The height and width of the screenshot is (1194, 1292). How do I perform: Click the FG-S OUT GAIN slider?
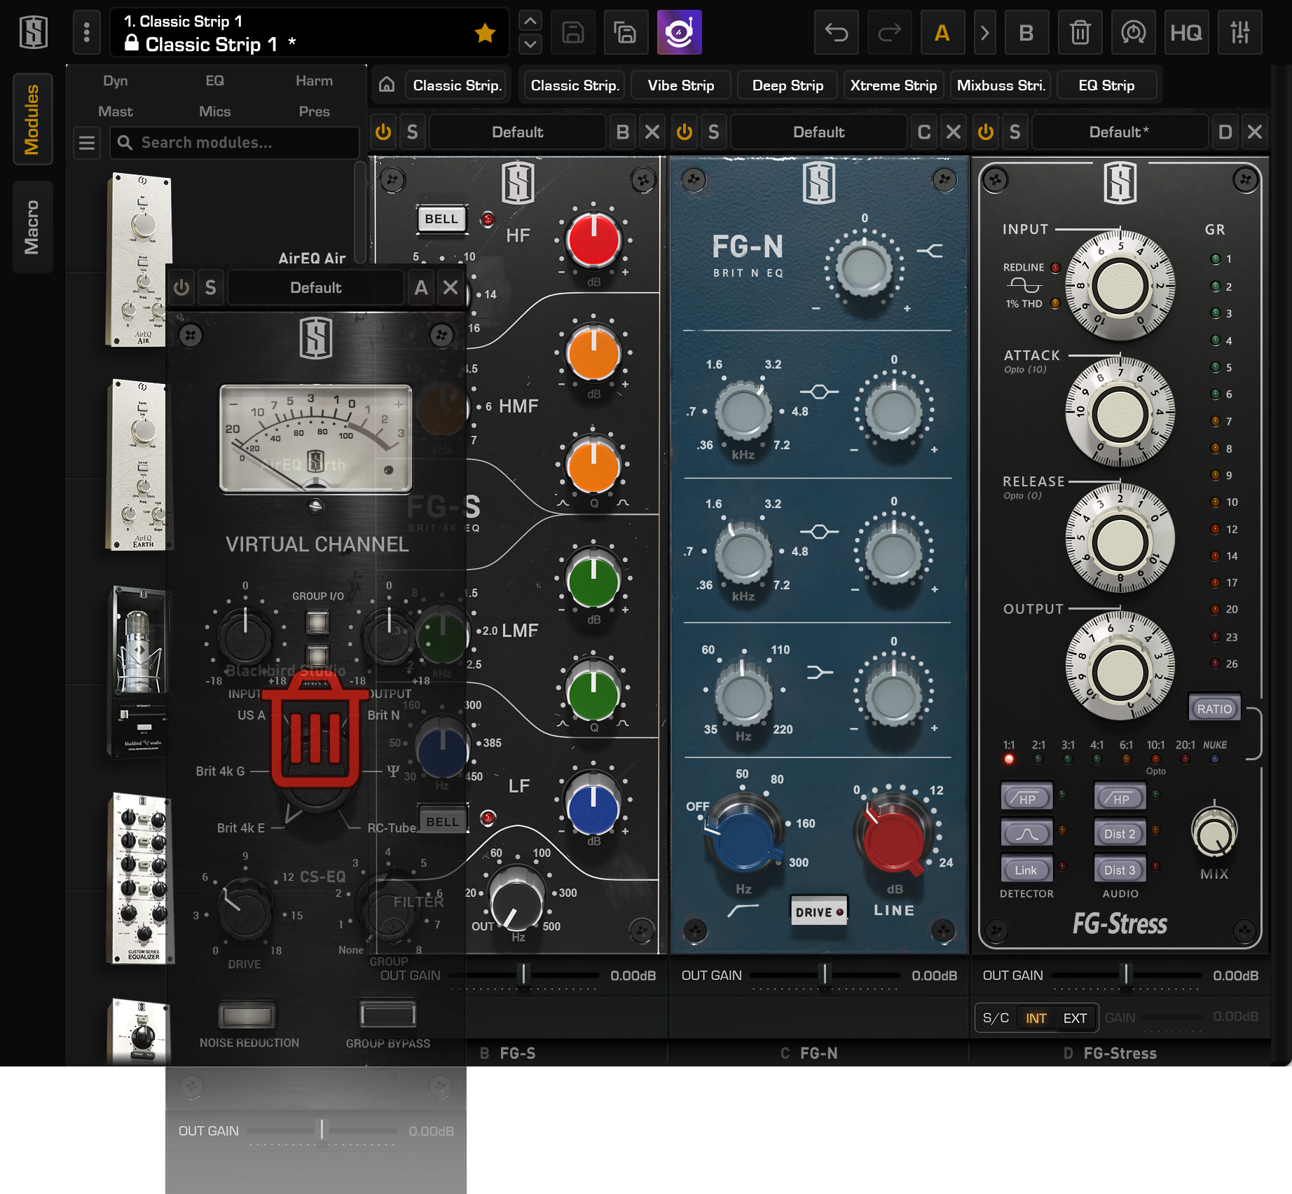tap(524, 975)
